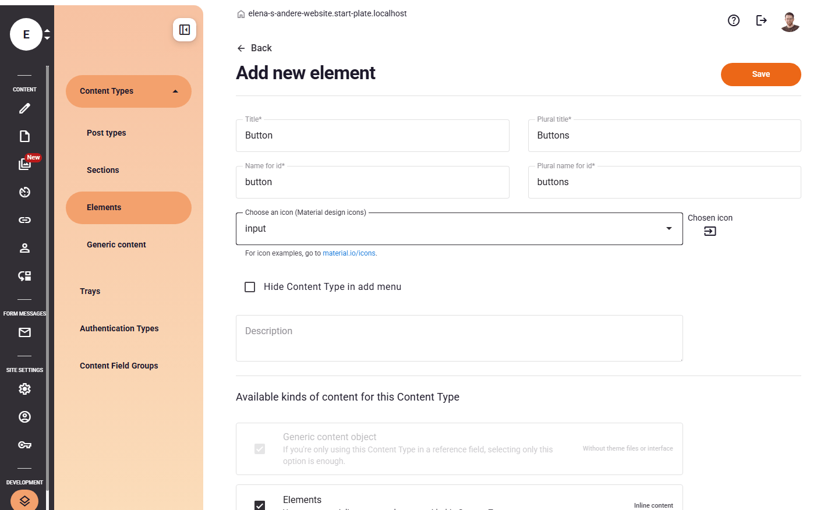The image size is (831, 510).
Task: Select Generic content menu item
Action: point(116,245)
